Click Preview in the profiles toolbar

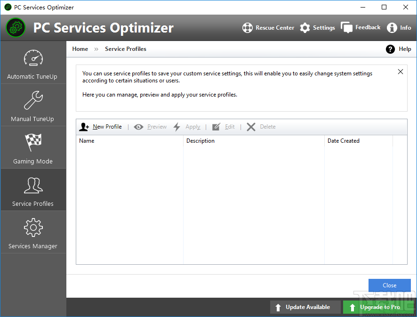[x=151, y=126]
